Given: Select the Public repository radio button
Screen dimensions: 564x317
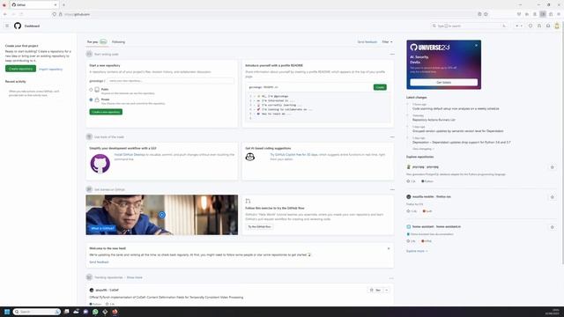Looking at the screenshot, I should click(x=91, y=90).
